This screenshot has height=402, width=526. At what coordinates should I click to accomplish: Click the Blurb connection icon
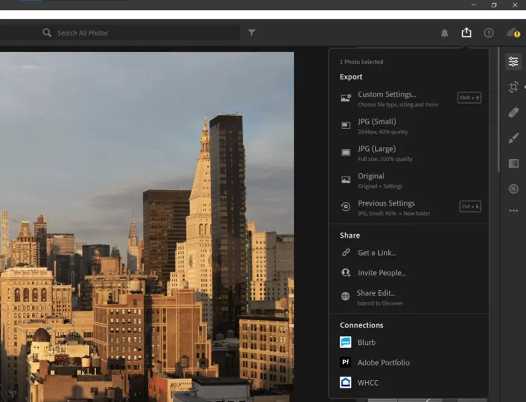click(x=345, y=342)
